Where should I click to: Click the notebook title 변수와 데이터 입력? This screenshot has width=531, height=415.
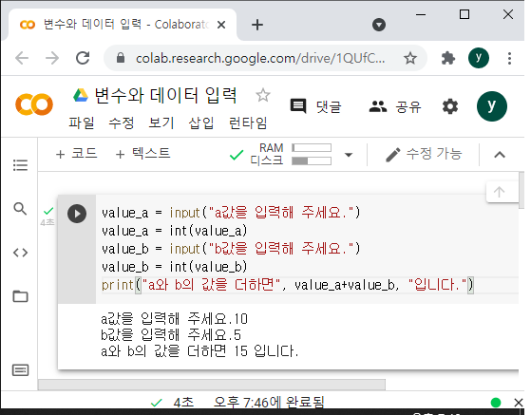(165, 95)
